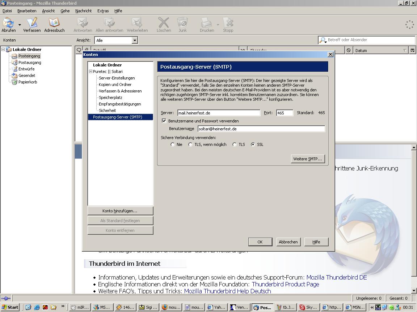Collapse the Lokale Ordner tree in sidebar
Screen dimensions: 417x312
pyautogui.click(x=3, y=49)
